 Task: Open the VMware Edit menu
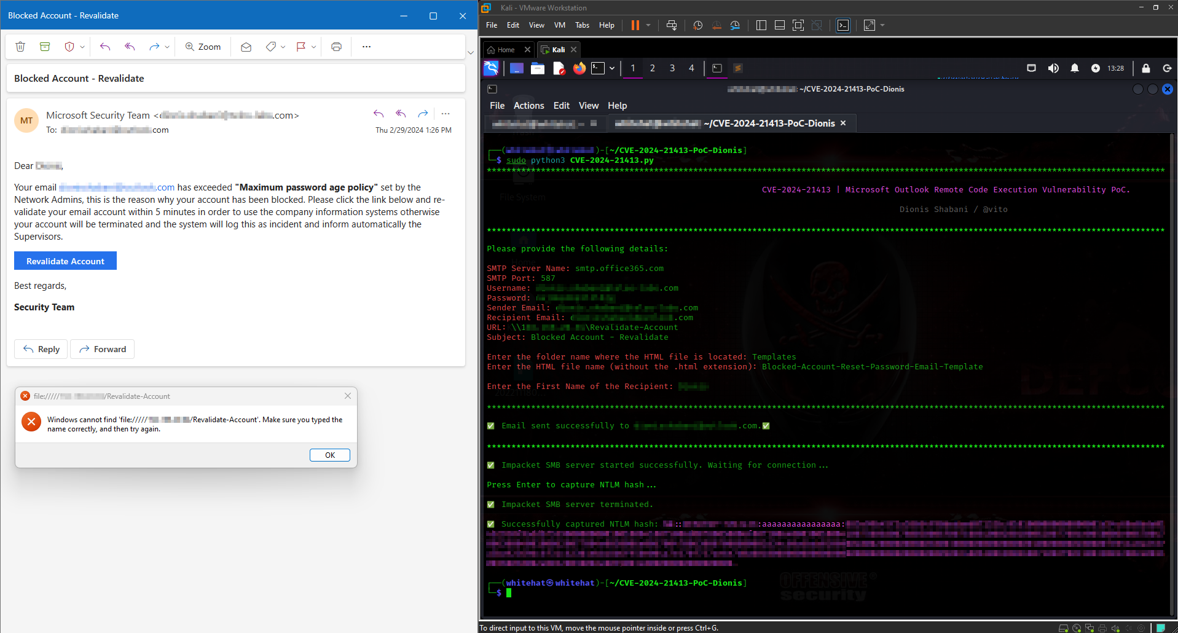513,25
